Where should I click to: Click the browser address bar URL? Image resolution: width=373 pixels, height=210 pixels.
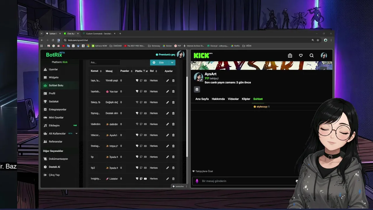[x=78, y=40]
